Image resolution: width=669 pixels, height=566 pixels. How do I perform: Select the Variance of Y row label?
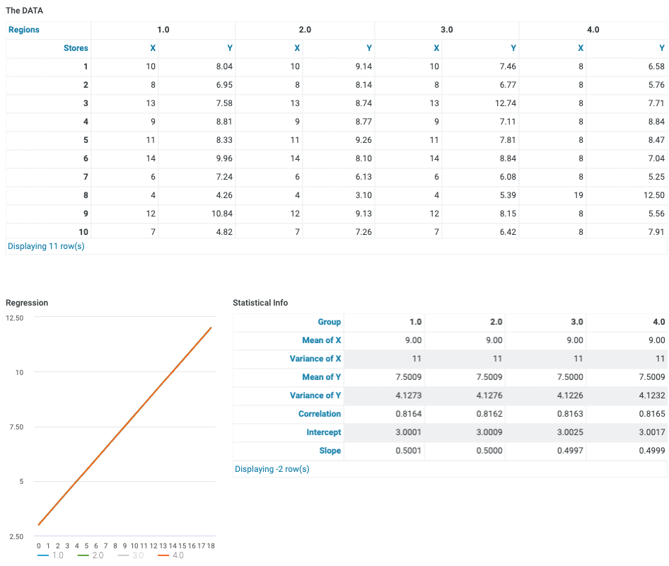pos(315,395)
